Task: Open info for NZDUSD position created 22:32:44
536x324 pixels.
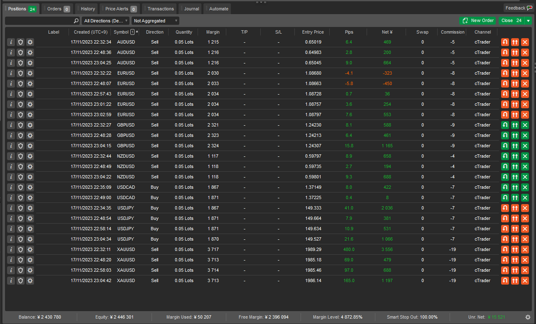Action: tap(11, 156)
